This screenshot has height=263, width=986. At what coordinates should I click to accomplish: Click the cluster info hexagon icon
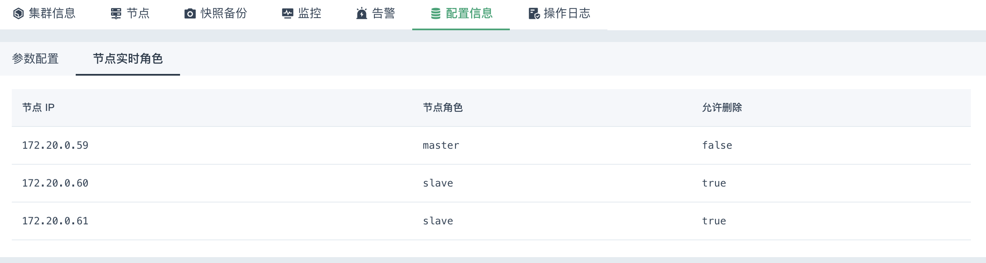tap(19, 14)
